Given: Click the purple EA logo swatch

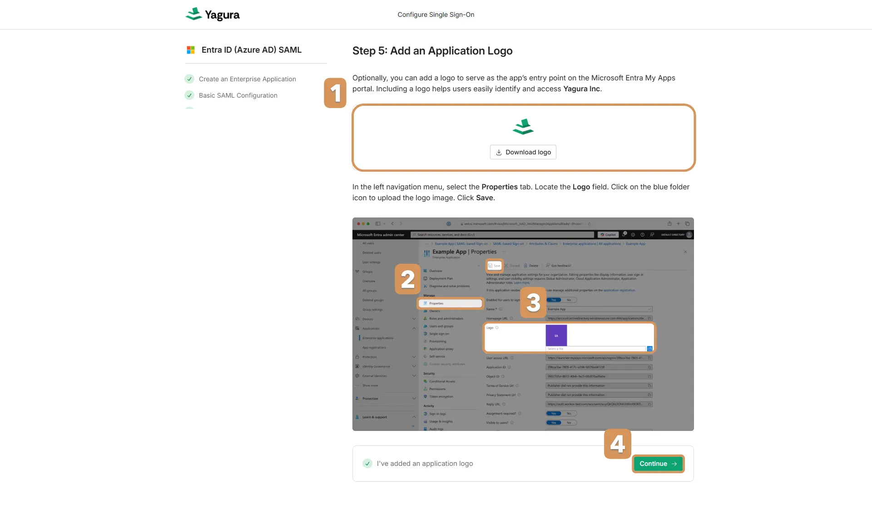Looking at the screenshot, I should click(556, 336).
